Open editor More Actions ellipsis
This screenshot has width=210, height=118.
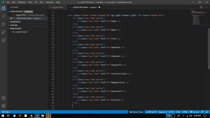(x=206, y=7)
